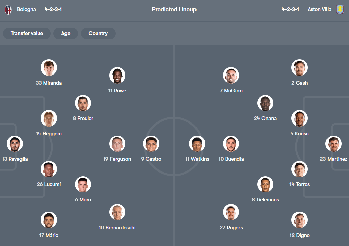Toggle the Age filter chip

click(66, 33)
